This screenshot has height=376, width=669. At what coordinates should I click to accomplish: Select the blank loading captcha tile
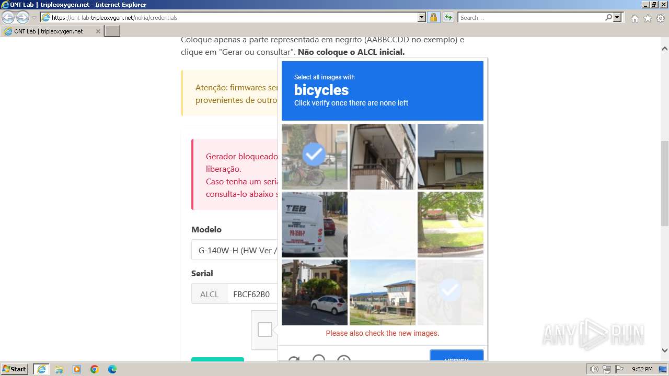click(x=383, y=225)
